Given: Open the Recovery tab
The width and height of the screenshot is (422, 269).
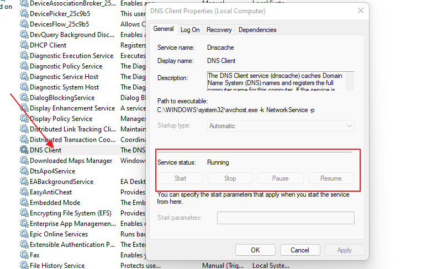Looking at the screenshot, I should tap(219, 30).
